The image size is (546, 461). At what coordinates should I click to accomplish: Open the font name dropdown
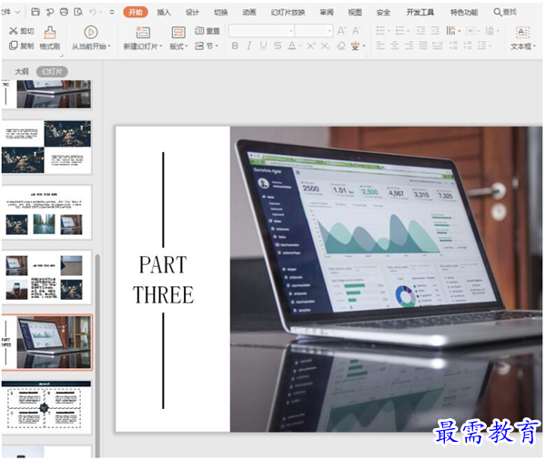(291, 31)
